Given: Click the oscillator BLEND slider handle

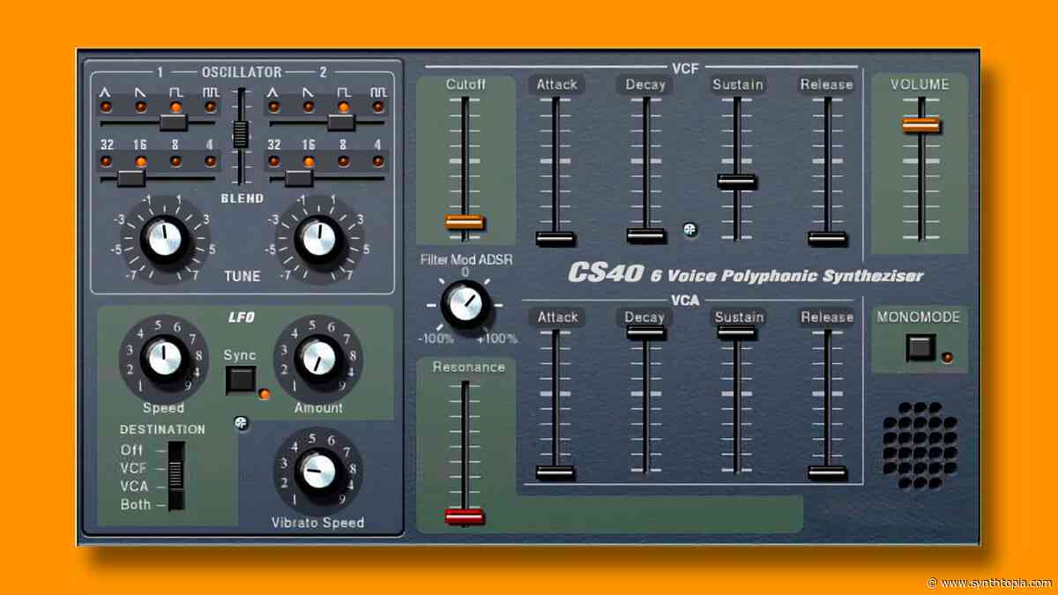Looking at the screenshot, I should click(241, 133).
